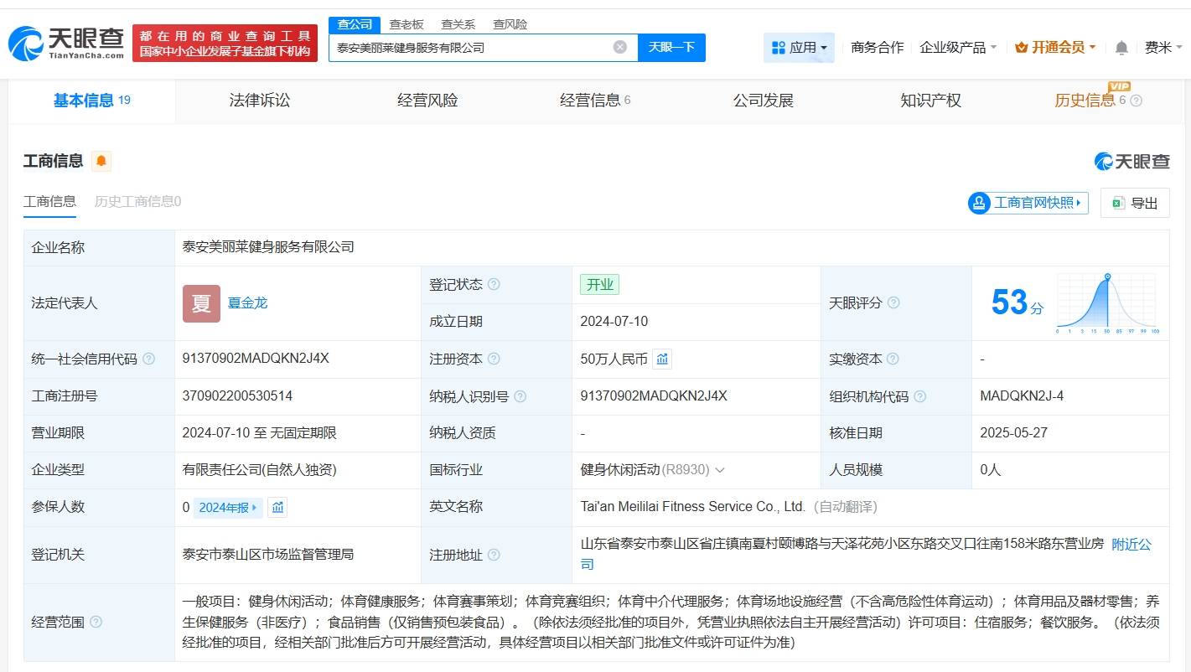Open chart icon next to 注册资本 50万人民币
The width and height of the screenshot is (1191, 672).
[662, 359]
